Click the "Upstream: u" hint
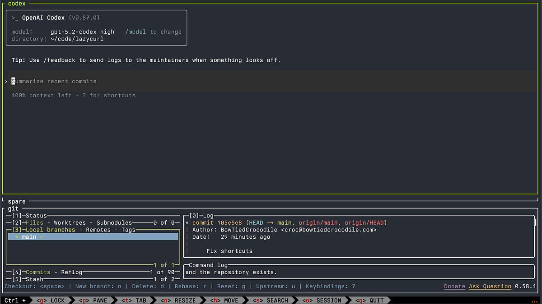The height and width of the screenshot is (304, 542). [x=276, y=286]
